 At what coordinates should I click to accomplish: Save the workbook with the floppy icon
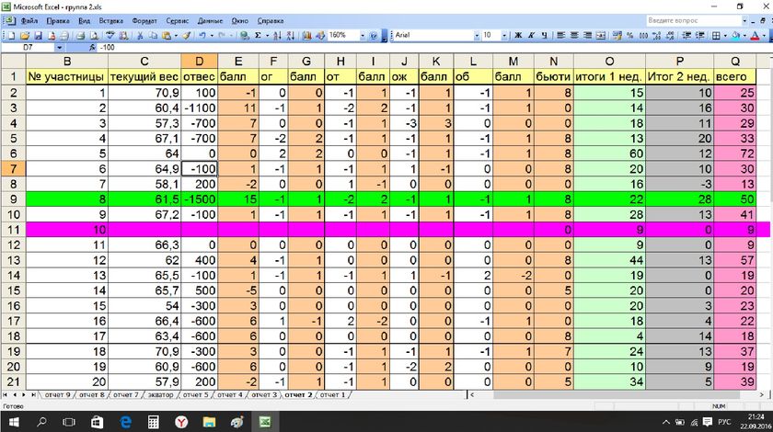(x=38, y=36)
